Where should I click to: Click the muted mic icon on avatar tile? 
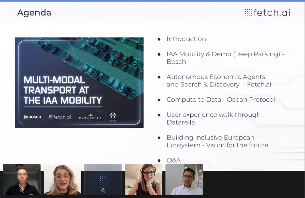pos(103,190)
